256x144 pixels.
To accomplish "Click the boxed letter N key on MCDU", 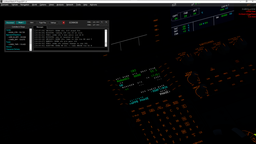I will click(x=184, y=118).
